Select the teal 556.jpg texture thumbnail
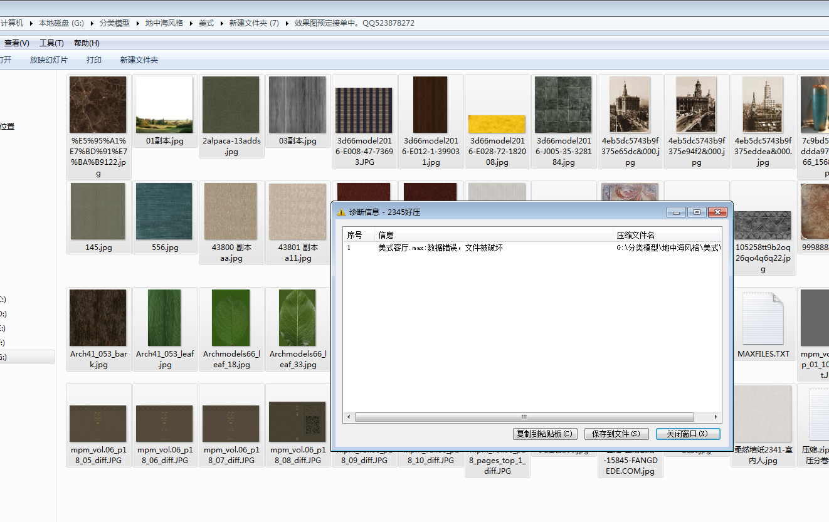This screenshot has height=522, width=829. [164, 211]
